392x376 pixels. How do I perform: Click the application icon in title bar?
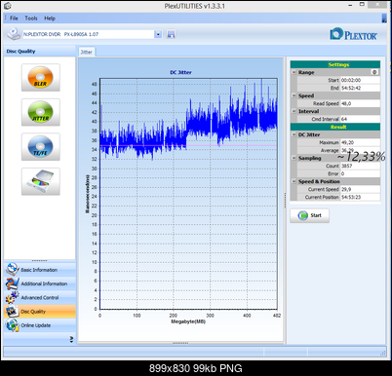tap(8, 6)
